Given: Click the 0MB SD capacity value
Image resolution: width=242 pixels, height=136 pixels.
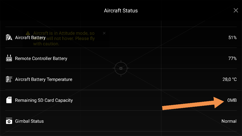Looking at the screenshot, I should (x=232, y=100).
